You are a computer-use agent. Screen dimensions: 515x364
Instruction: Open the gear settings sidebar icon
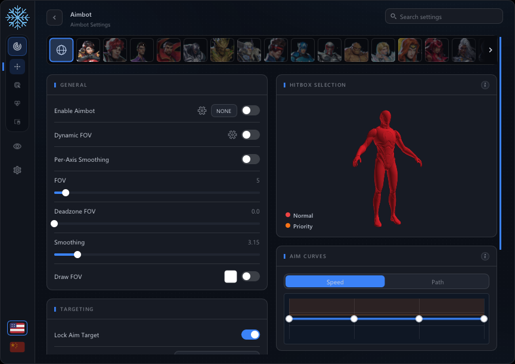point(17,170)
